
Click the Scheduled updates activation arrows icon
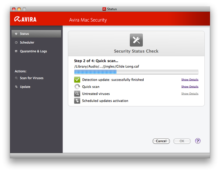point(77,101)
